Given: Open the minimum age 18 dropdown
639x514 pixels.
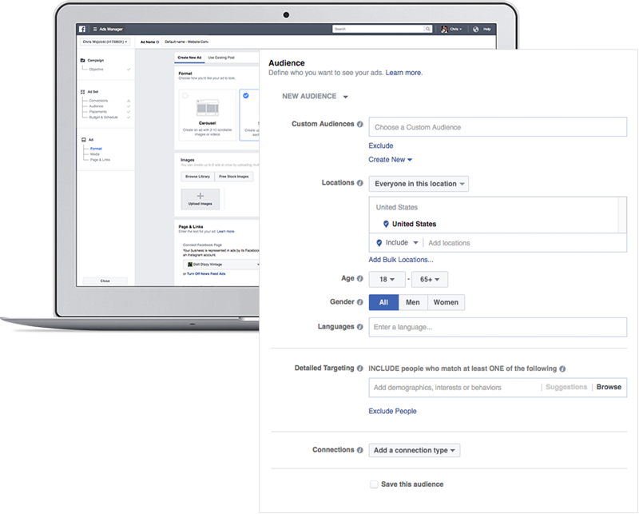Looking at the screenshot, I should [387, 279].
